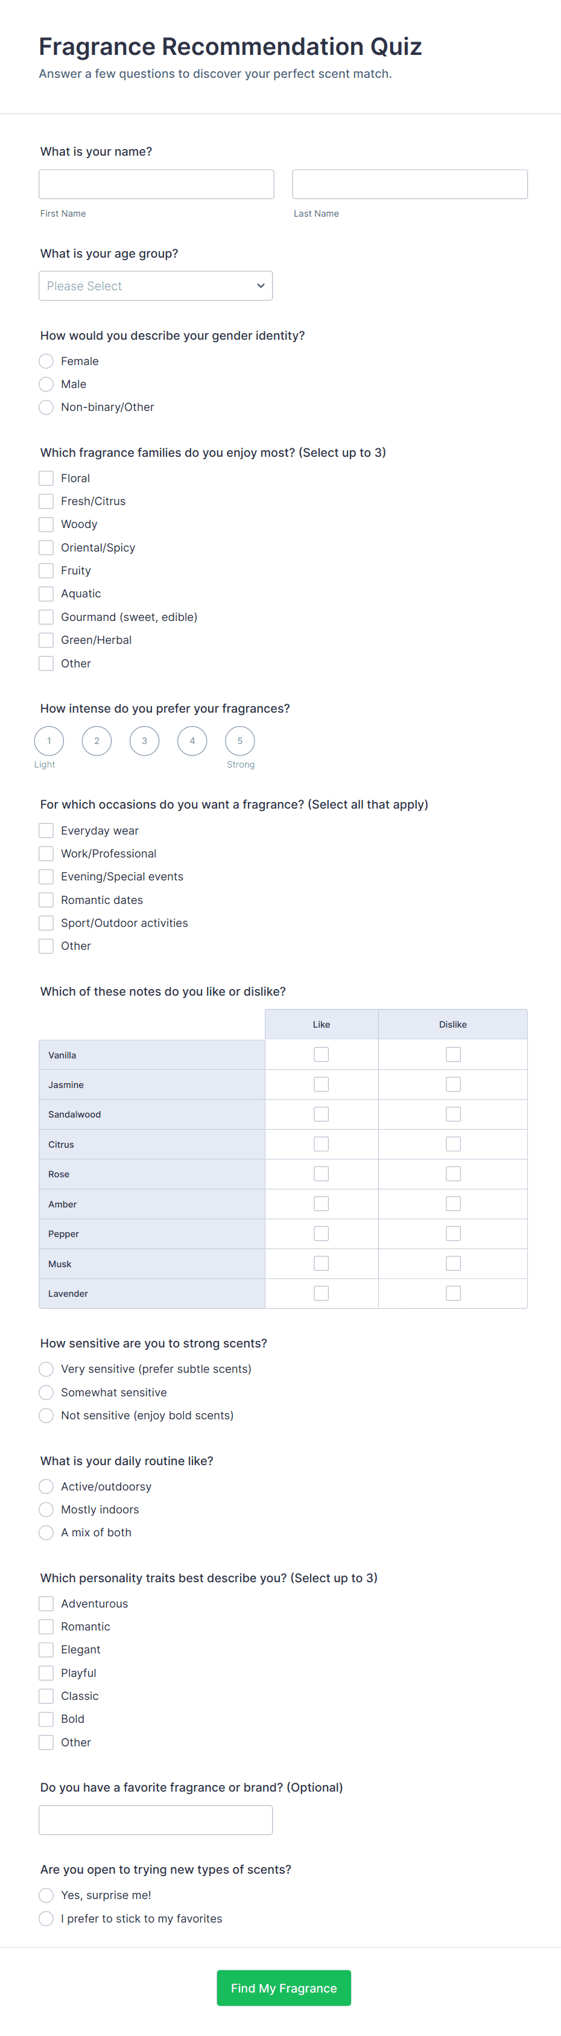Choose intensity rating 5 Strong

(x=240, y=740)
